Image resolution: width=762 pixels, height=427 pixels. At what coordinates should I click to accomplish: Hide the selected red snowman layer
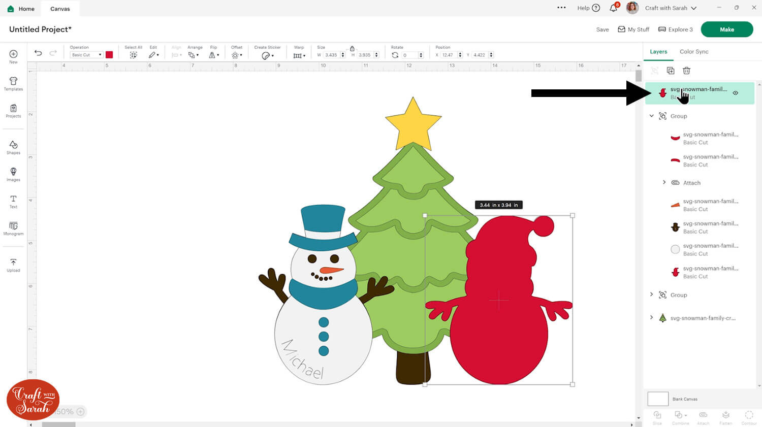(735, 93)
